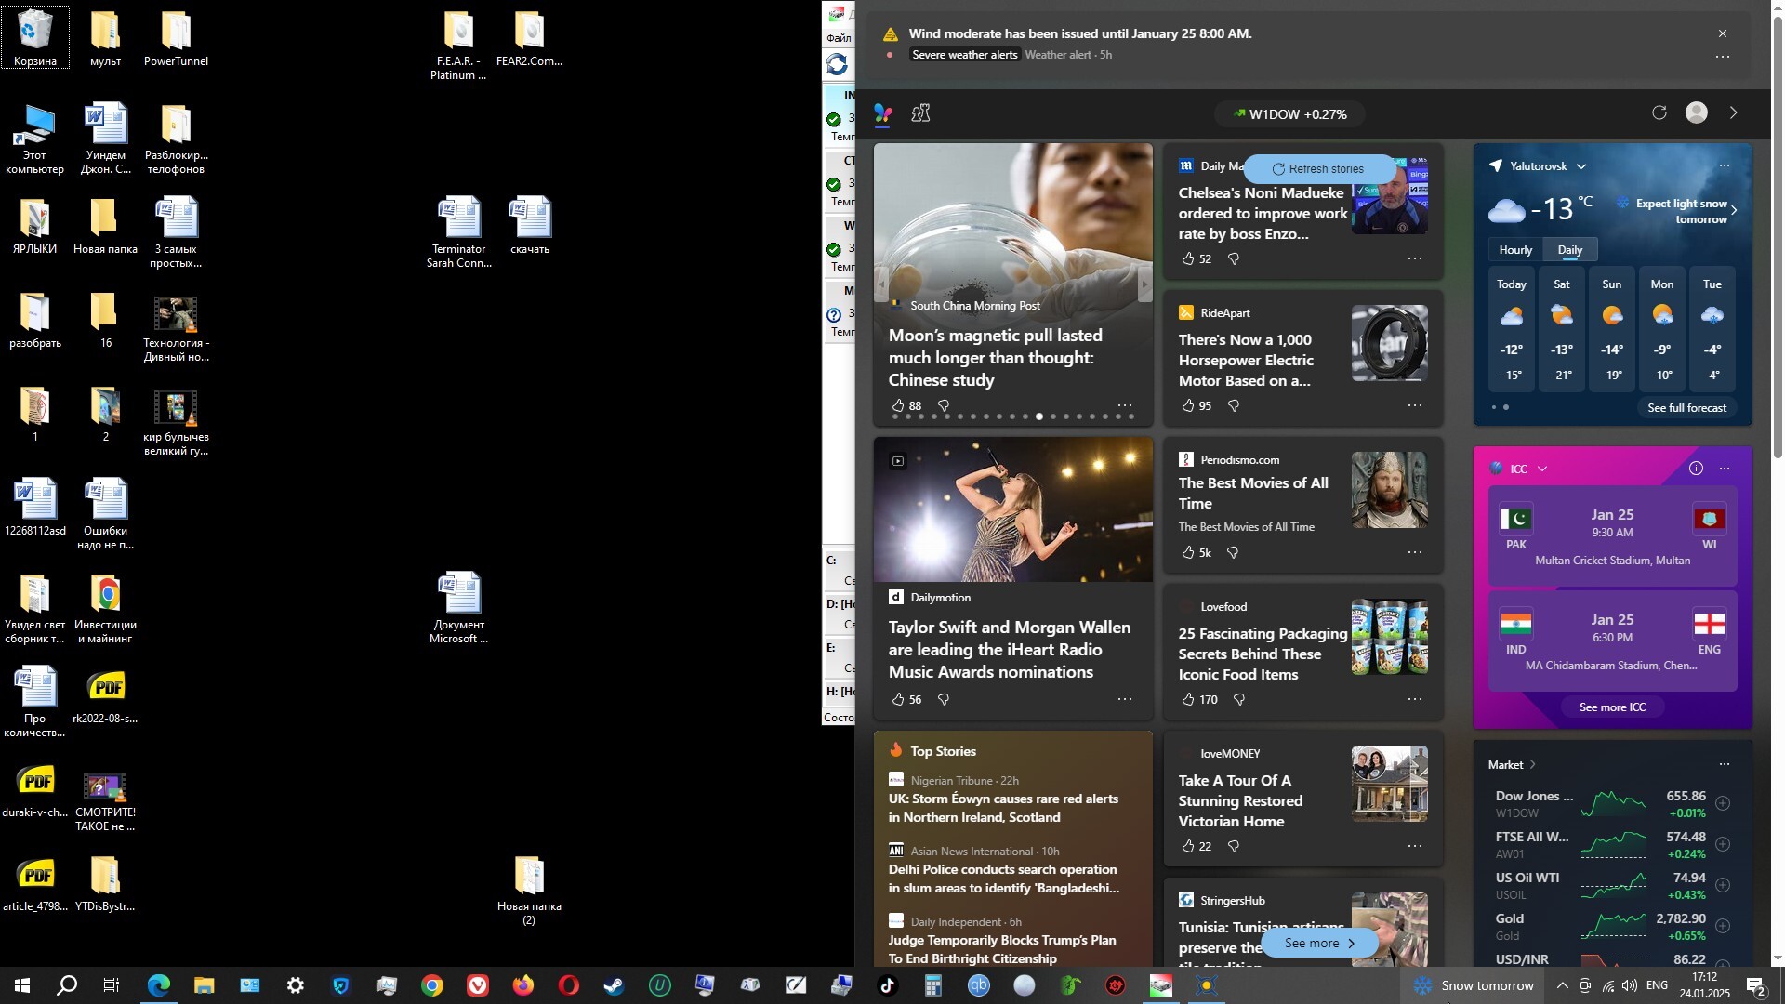Open the Snow tomorrow weather taskbar widget
The height and width of the screenshot is (1004, 1785).
[x=1474, y=986]
